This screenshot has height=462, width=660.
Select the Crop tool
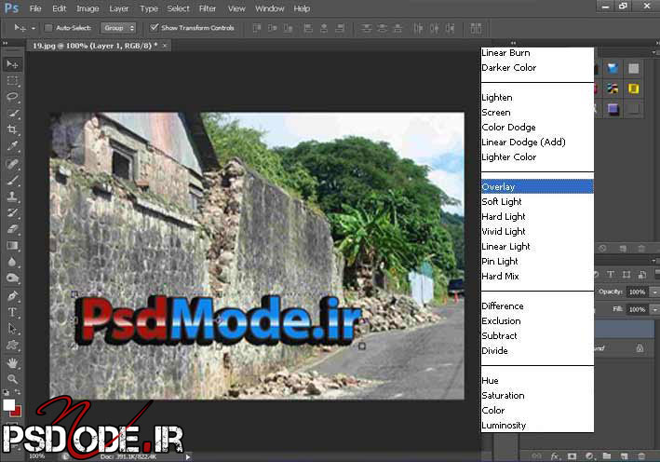12,129
